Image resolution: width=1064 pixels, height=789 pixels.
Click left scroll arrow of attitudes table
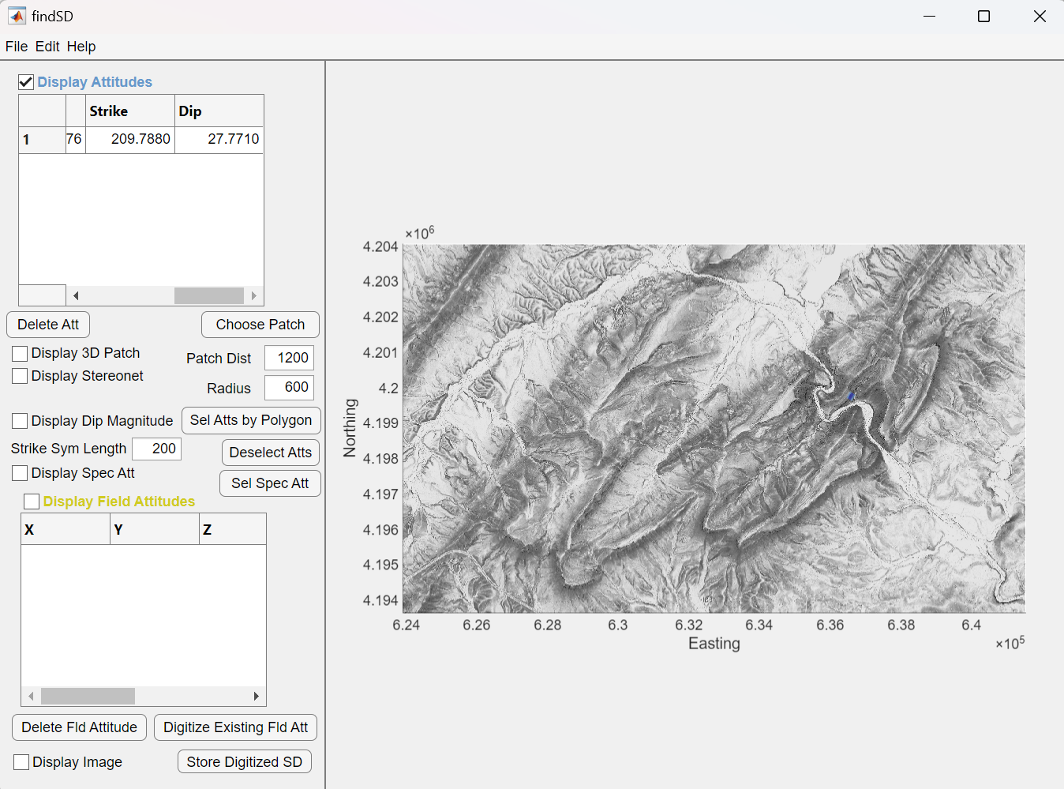click(x=76, y=296)
